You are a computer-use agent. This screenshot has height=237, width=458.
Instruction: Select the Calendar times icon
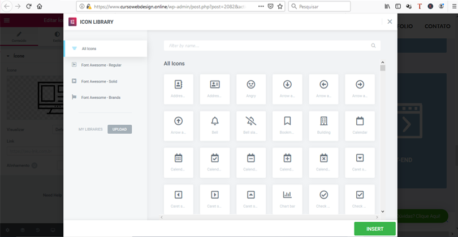(x=323, y=163)
